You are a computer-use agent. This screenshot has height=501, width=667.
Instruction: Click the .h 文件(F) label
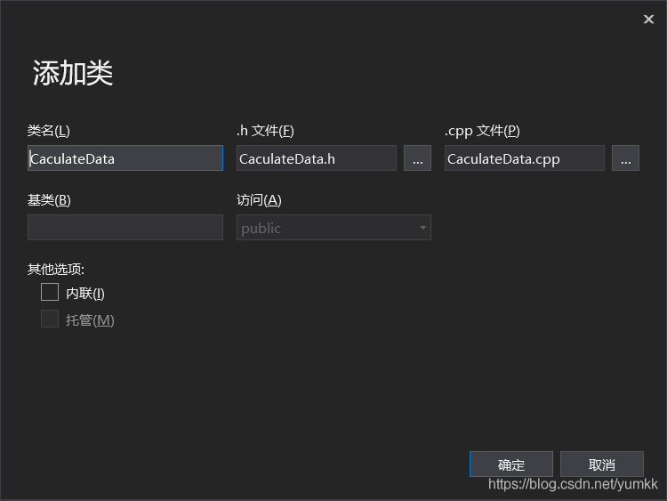tap(265, 131)
